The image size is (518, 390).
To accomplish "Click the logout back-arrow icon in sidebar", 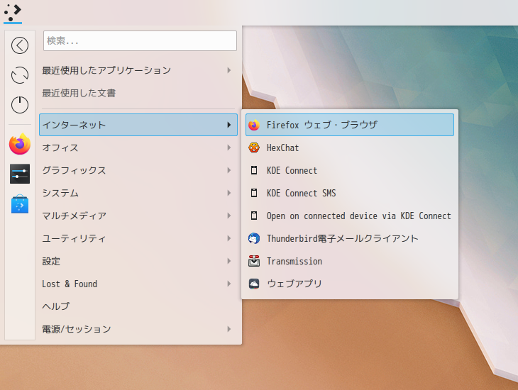I will click(x=20, y=45).
